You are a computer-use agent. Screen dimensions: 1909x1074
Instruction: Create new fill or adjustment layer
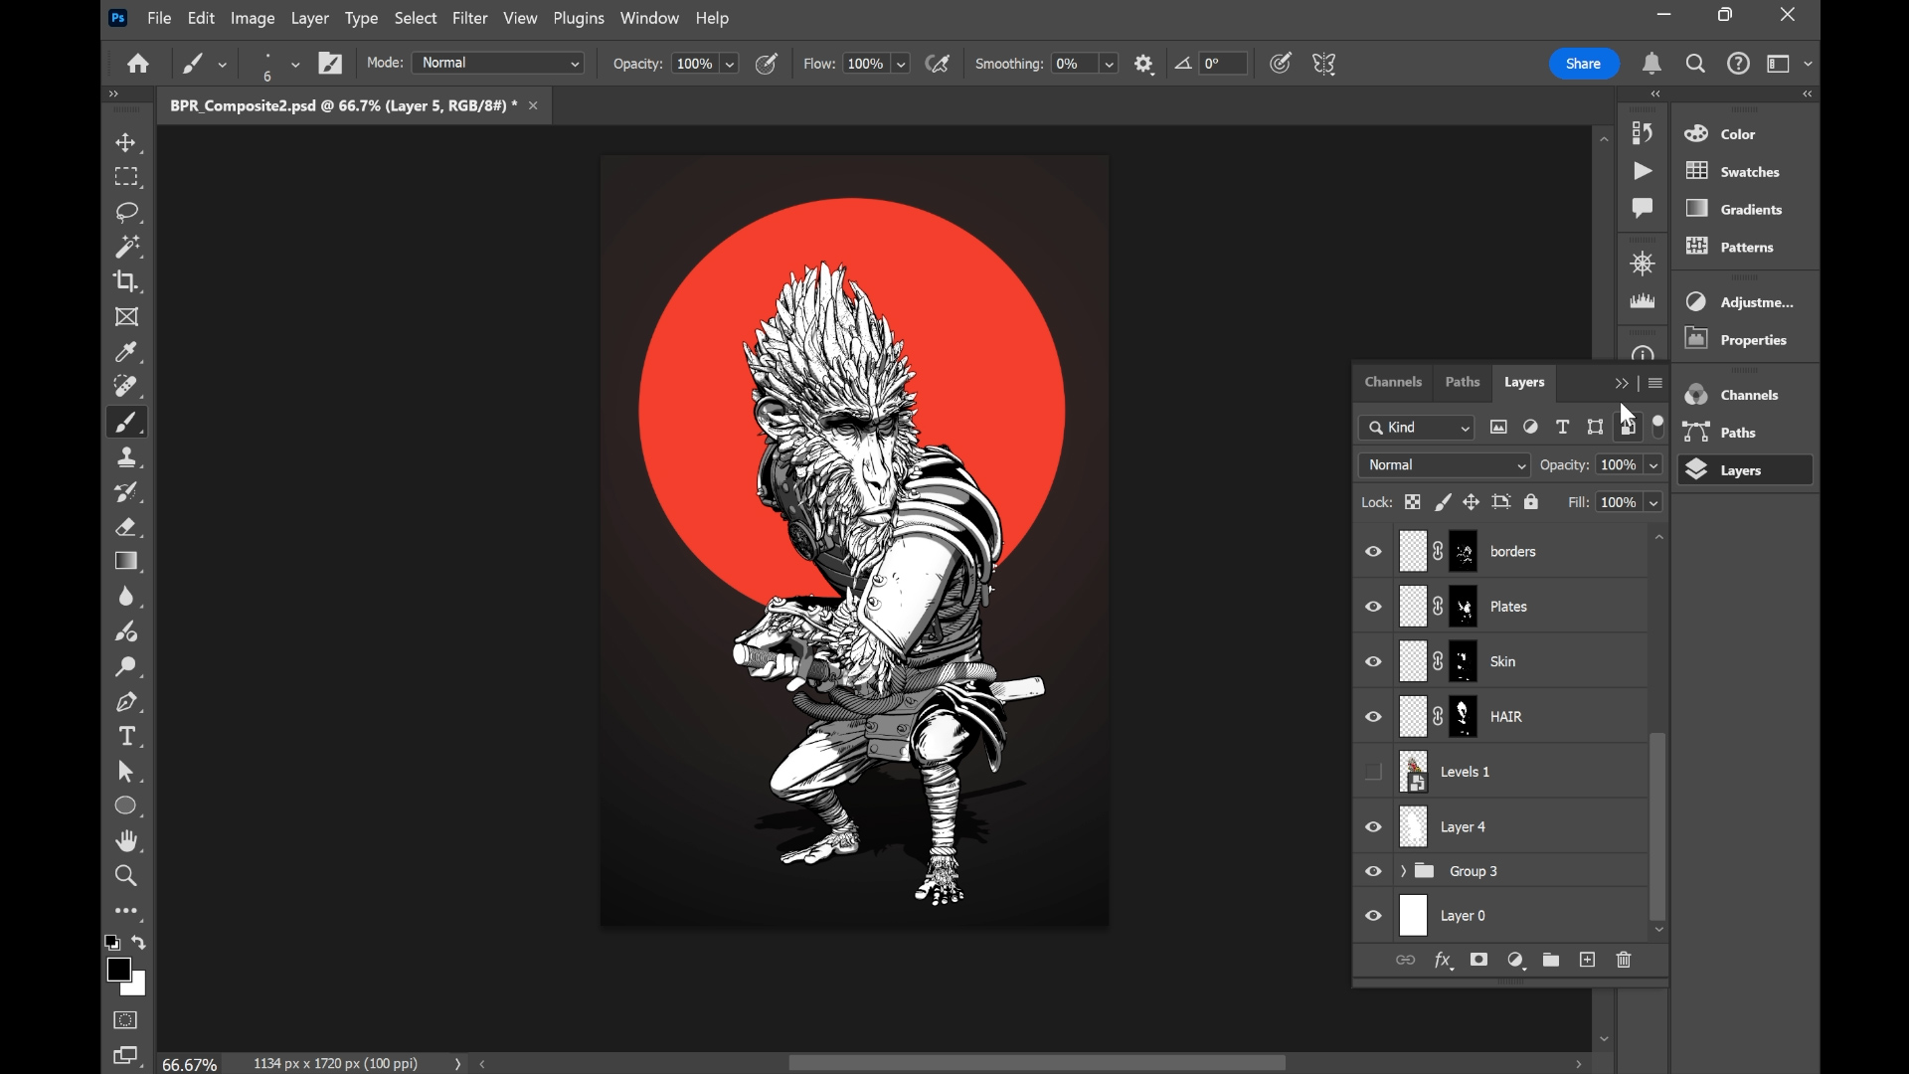tap(1516, 961)
